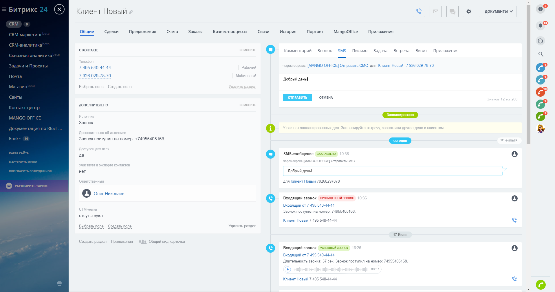
Task: Copy the contact link icon beside title
Action: tap(131, 12)
